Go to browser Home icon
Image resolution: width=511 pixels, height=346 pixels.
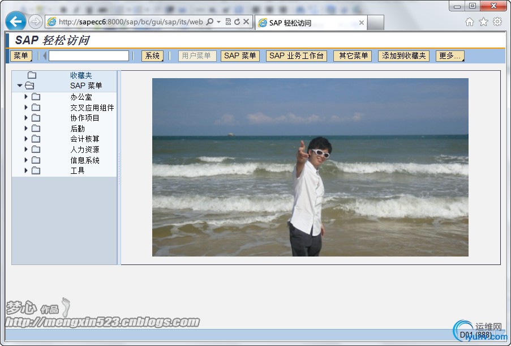point(469,22)
